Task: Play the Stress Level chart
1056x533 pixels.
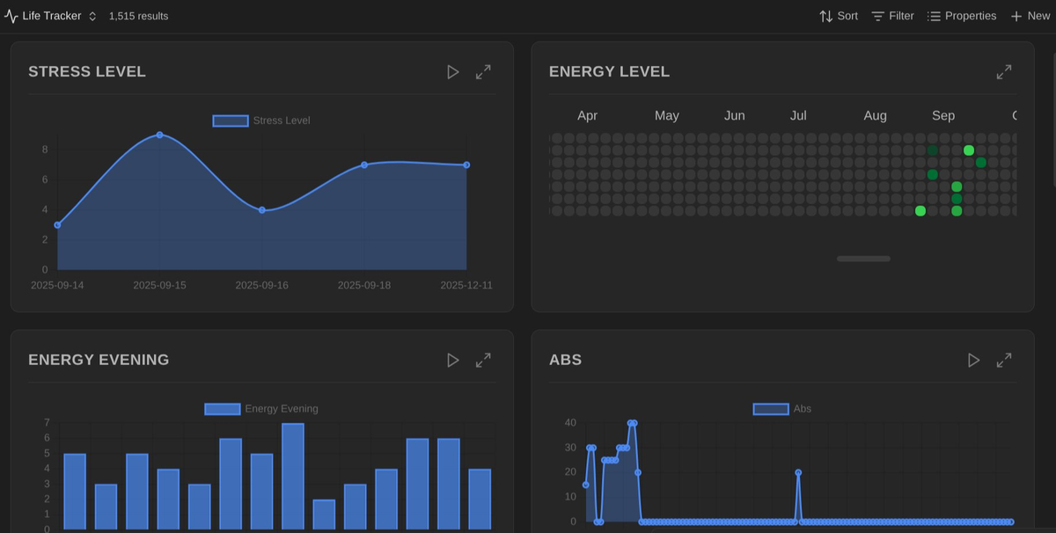Action: (x=452, y=71)
